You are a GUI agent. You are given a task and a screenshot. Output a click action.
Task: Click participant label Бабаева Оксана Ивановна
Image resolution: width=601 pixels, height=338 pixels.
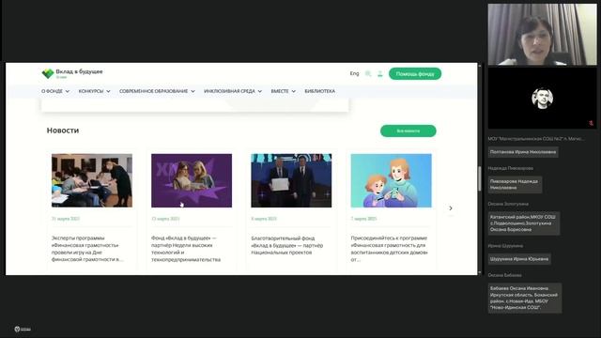[x=524, y=298]
